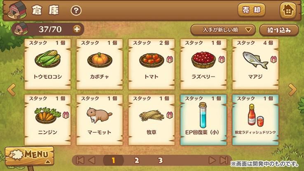Click the barn icon beside 倉庫 title
Screen dimensions: 304x171
(x=16, y=10)
